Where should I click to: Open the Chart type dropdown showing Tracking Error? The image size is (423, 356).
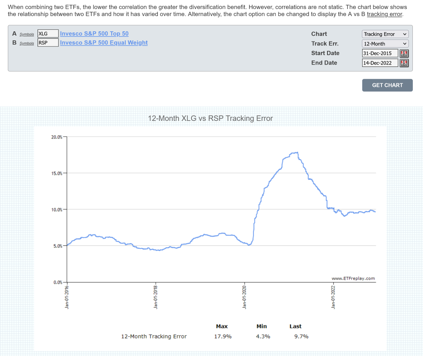coord(385,34)
